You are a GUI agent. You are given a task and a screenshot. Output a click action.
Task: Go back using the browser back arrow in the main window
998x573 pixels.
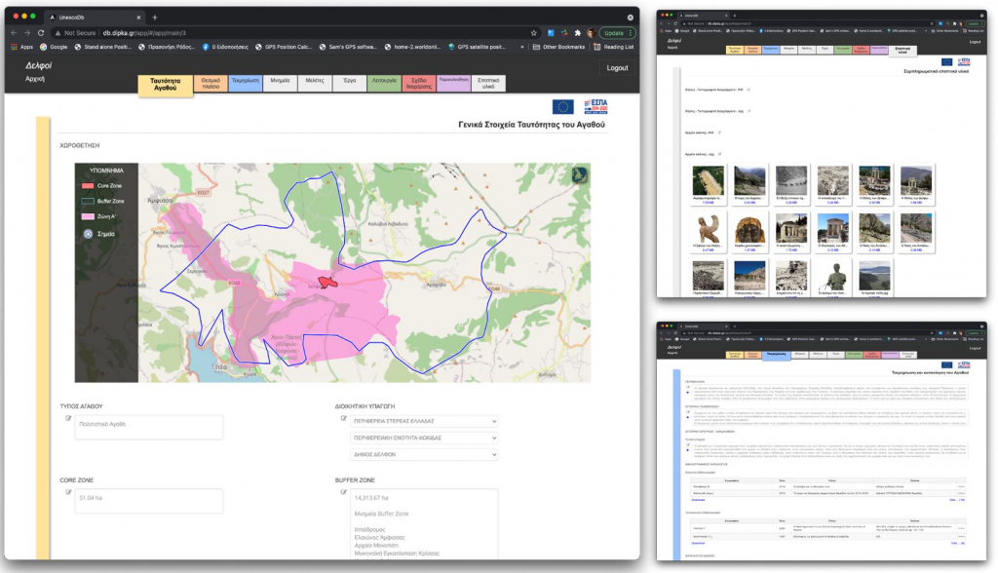14,33
